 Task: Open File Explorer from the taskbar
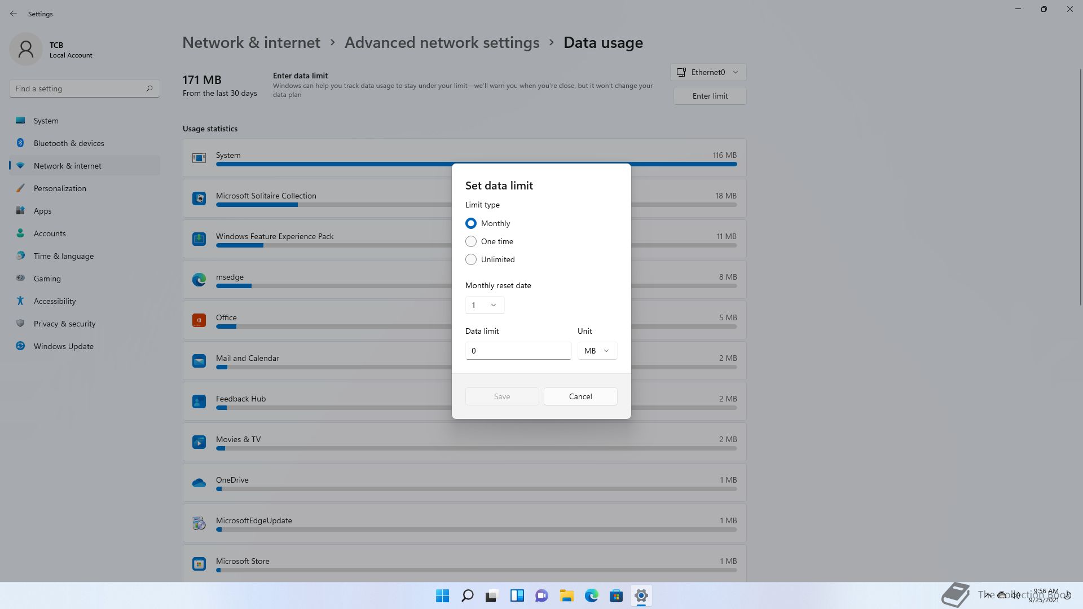tap(567, 595)
